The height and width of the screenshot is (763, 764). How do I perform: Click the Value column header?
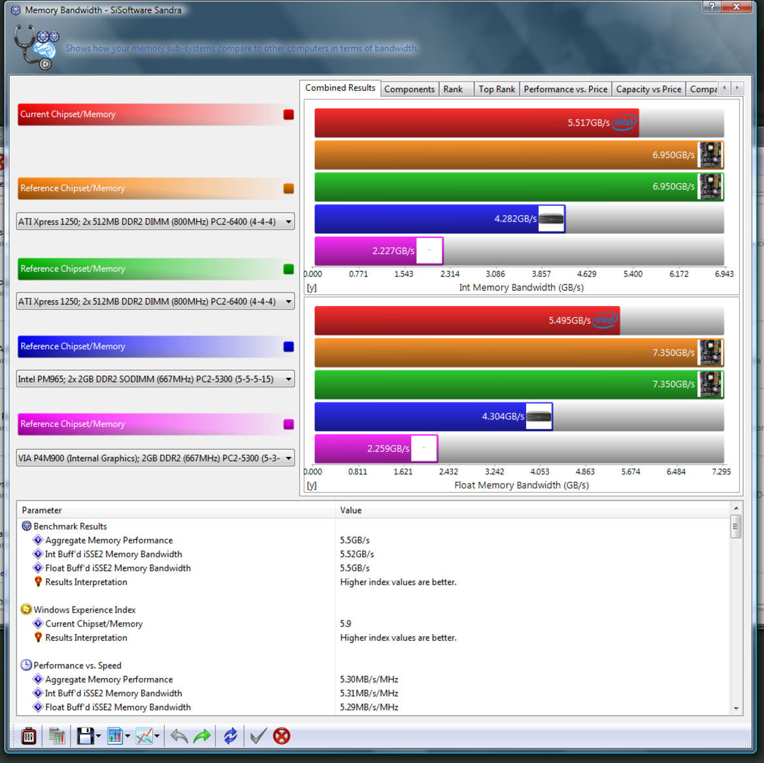[533, 510]
